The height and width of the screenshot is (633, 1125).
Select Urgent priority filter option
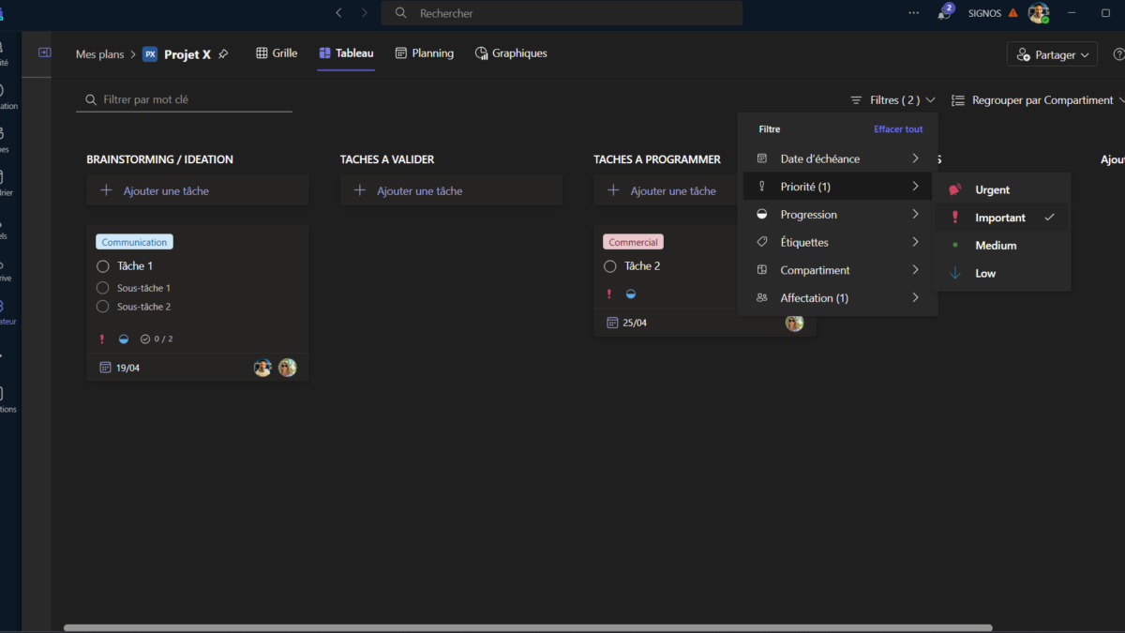pyautogui.click(x=992, y=189)
